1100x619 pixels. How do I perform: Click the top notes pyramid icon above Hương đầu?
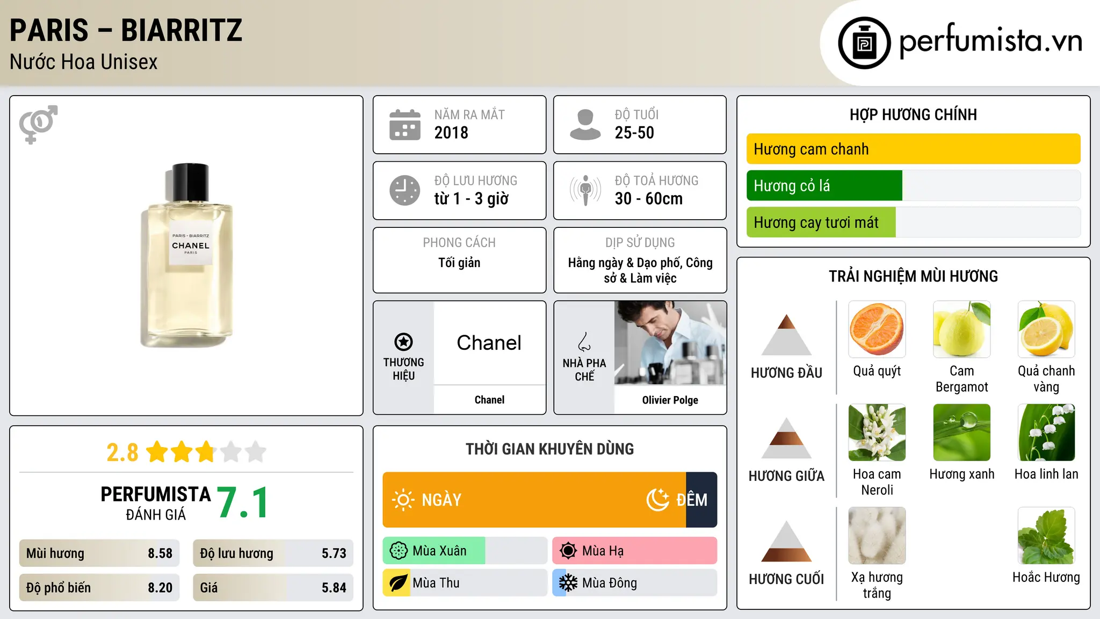786,335
